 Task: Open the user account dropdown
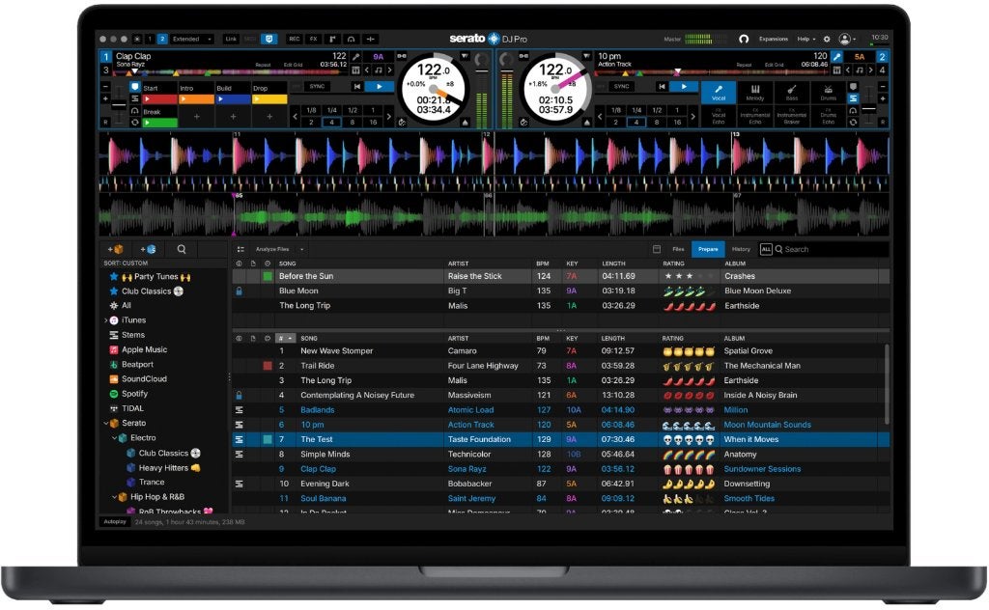pos(847,39)
